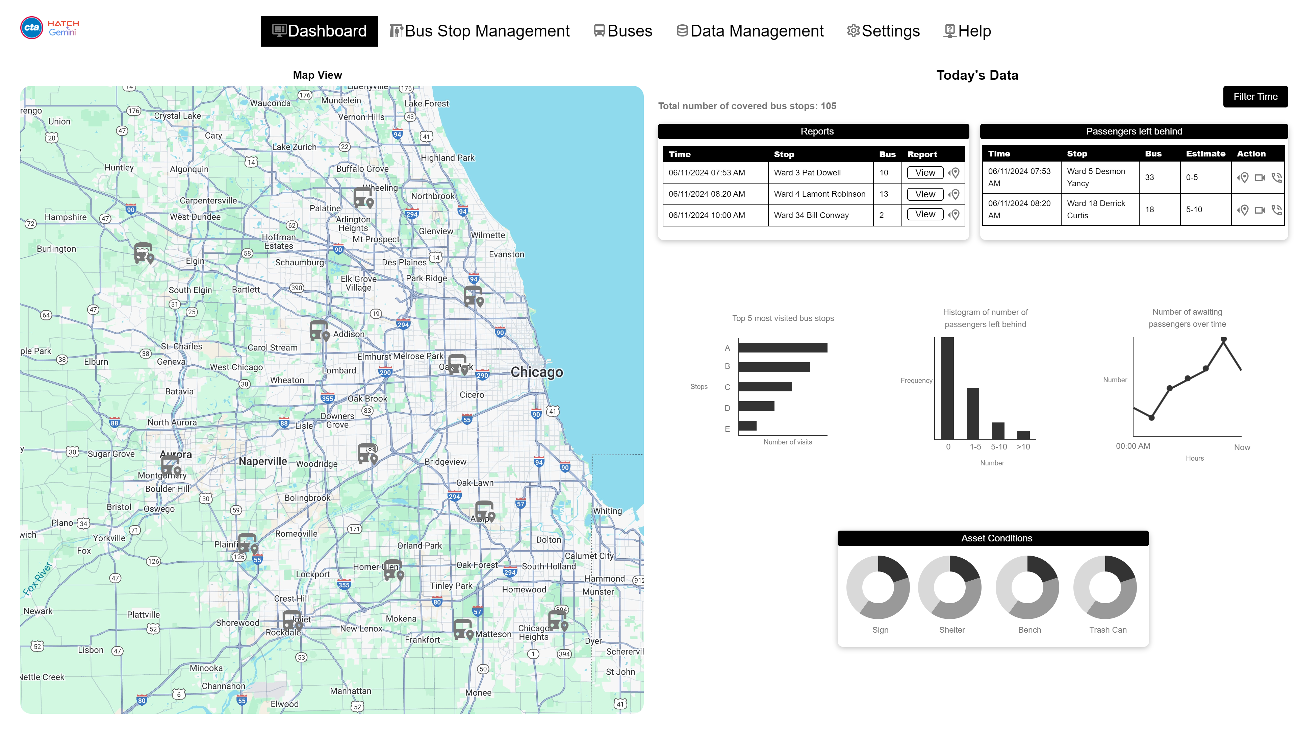
Task: Click the bus stop marker near Wheeling on map
Action: pyautogui.click(x=363, y=197)
